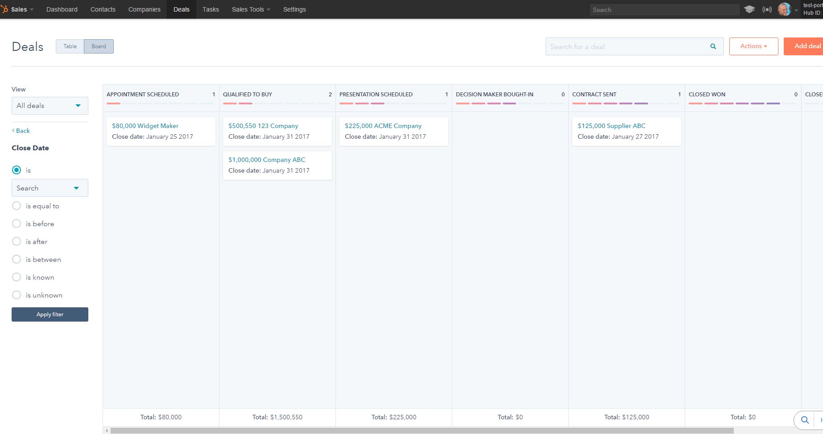Click the notifications broadcast icon
This screenshot has height=434, width=823.
pos(767,9)
